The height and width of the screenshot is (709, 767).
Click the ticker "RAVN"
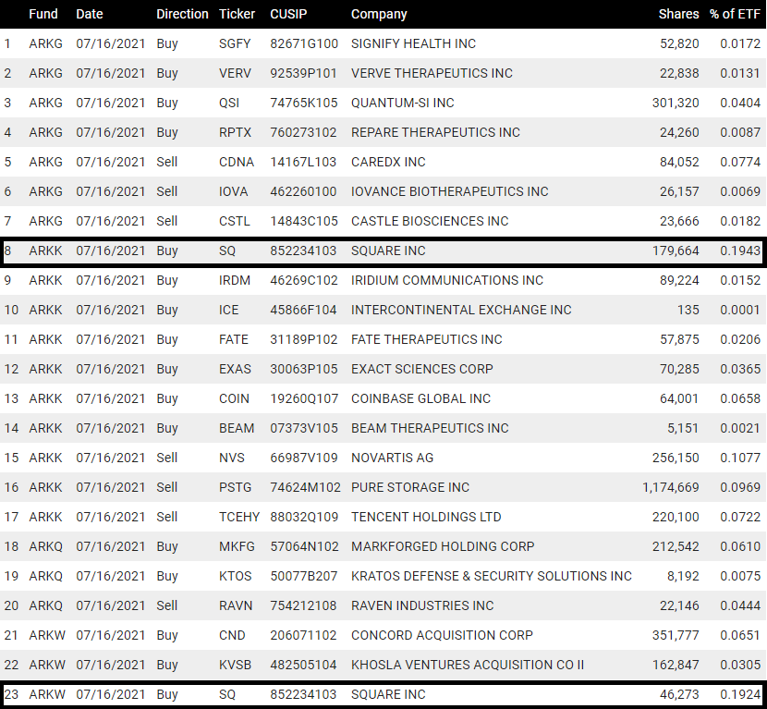point(236,605)
